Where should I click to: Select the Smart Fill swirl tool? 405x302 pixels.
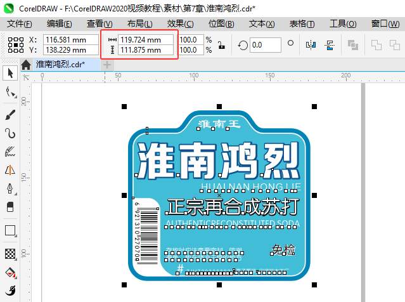11,291
